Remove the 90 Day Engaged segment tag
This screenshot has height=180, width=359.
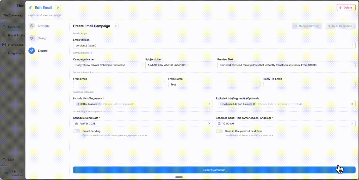100,104
